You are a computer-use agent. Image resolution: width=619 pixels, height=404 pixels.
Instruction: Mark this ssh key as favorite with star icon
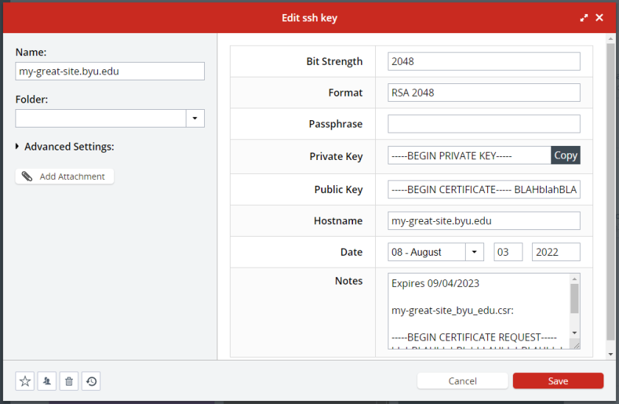pyautogui.click(x=25, y=381)
